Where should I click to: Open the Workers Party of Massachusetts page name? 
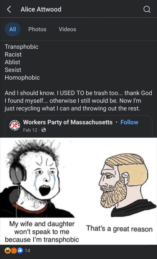[x=68, y=122]
